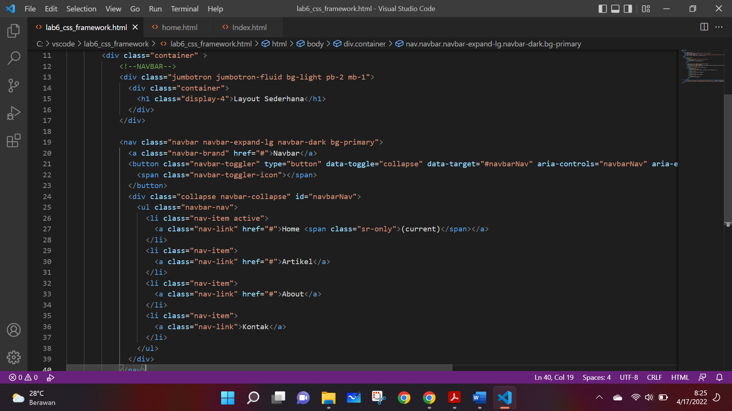Open notifications via the status bar bell
Image resolution: width=732 pixels, height=411 pixels.
point(719,377)
